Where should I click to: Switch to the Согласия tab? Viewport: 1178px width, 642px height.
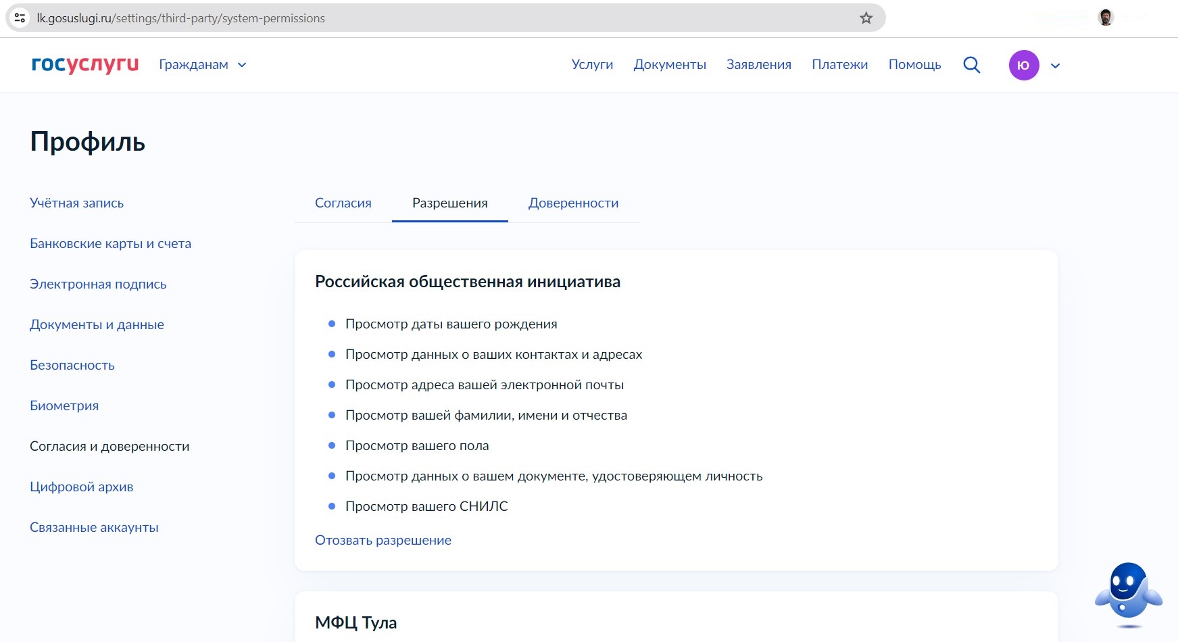343,203
